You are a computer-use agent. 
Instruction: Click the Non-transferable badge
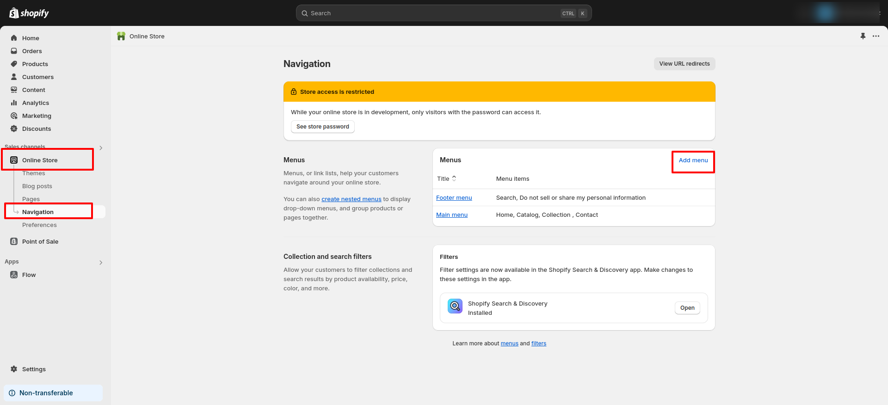[x=53, y=393]
